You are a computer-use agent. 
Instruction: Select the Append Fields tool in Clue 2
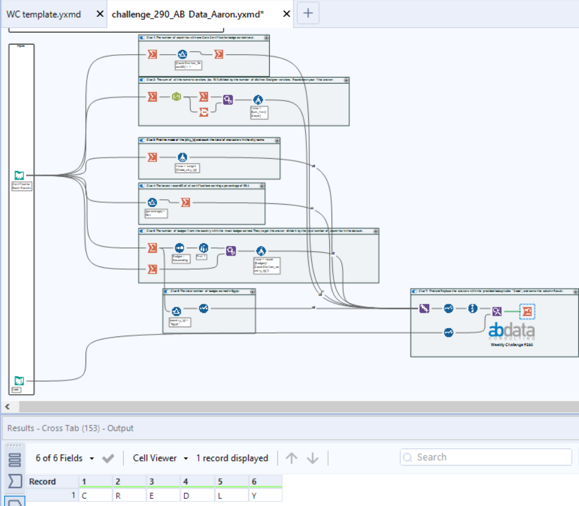228,100
